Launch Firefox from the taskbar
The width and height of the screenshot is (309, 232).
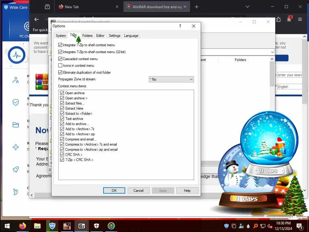coord(22,226)
